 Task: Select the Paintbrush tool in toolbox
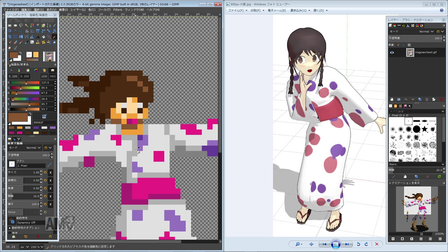[10, 42]
